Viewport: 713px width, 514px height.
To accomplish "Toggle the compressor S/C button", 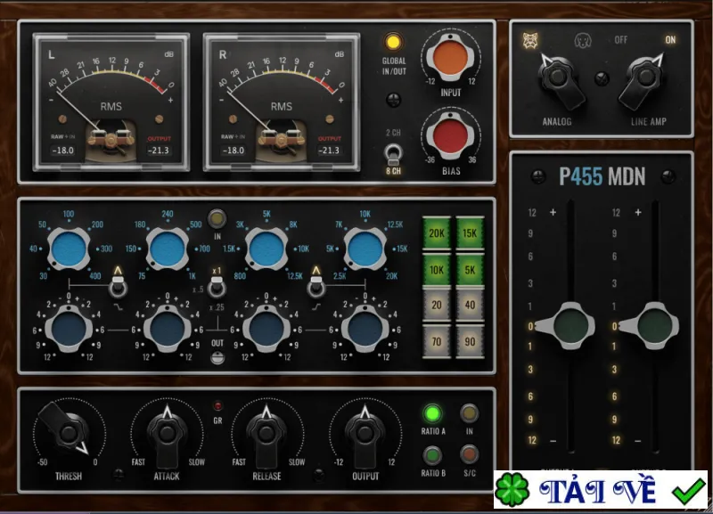I will 470,454.
